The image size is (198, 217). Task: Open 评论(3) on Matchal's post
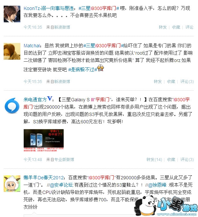[187, 82]
